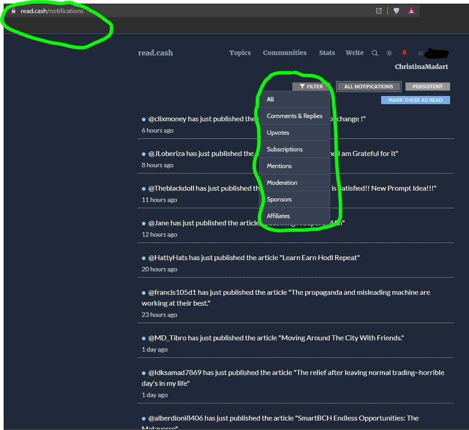The height and width of the screenshot is (430, 469).
Task: Click the "6 hours ago" timestamp
Action: coord(158,130)
